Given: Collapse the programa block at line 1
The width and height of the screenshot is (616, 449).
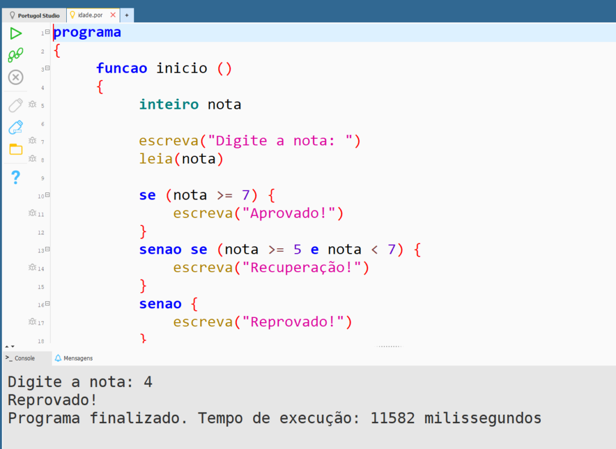Looking at the screenshot, I should (48, 32).
